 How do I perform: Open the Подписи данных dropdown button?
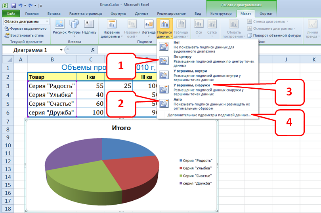coord(164,29)
